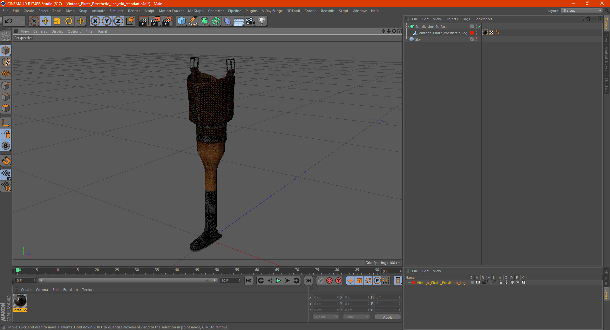The width and height of the screenshot is (610, 330).
Task: Switch to Texture mode icon
Action: coord(6,62)
